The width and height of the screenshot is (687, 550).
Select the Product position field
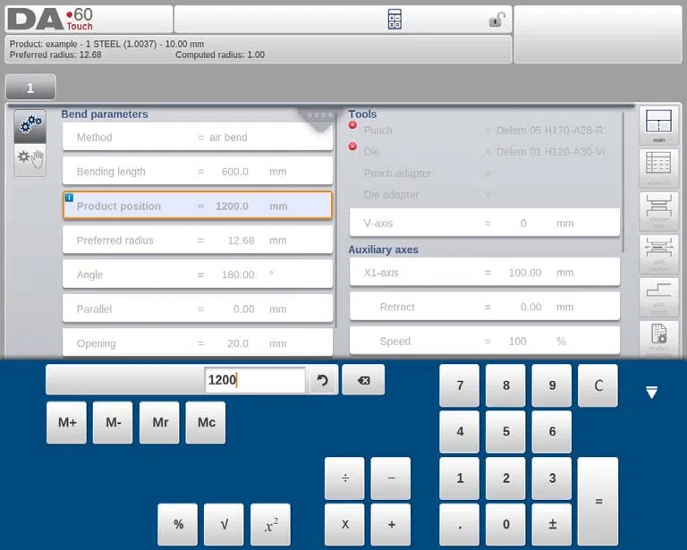(198, 206)
